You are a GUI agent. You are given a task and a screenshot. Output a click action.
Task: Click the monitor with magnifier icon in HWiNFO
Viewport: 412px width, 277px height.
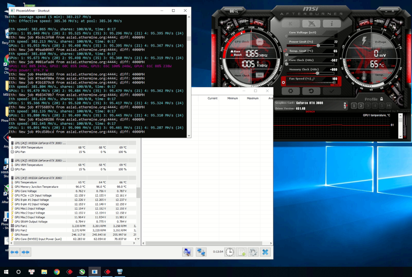pyautogui.click(x=187, y=252)
